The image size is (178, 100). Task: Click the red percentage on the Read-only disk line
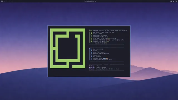click(108, 40)
